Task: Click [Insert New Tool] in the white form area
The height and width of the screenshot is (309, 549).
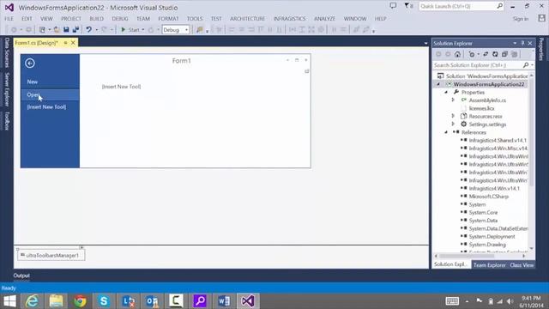Action: [x=121, y=87]
